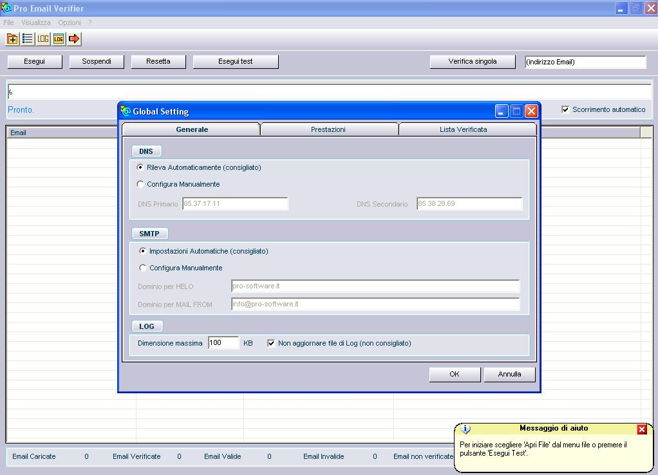
Task: Disable Scorrimento automatico checkbox
Action: click(x=565, y=110)
